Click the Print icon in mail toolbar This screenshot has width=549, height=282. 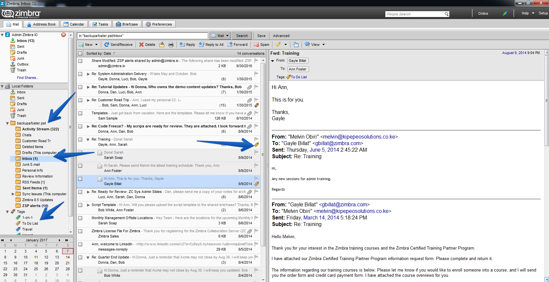click(171, 45)
